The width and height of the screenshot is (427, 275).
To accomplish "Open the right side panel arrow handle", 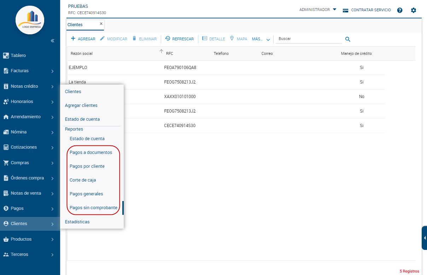I will point(425,238).
